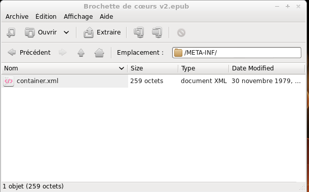Viewport: 309px width, 192px height.
Task: Click the container.xml XML file icon
Action: (9, 81)
